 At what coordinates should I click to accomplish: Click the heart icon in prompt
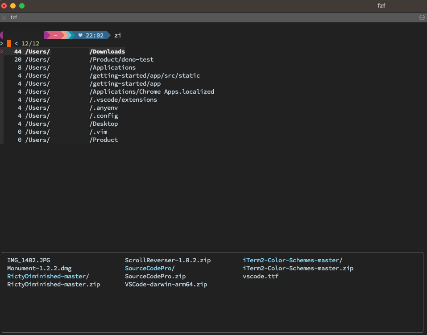[x=80, y=35]
